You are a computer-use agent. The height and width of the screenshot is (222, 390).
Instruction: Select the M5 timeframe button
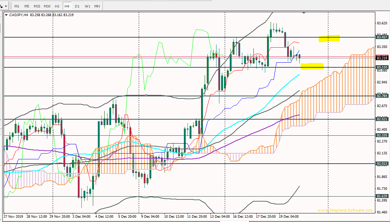tap(27, 6)
